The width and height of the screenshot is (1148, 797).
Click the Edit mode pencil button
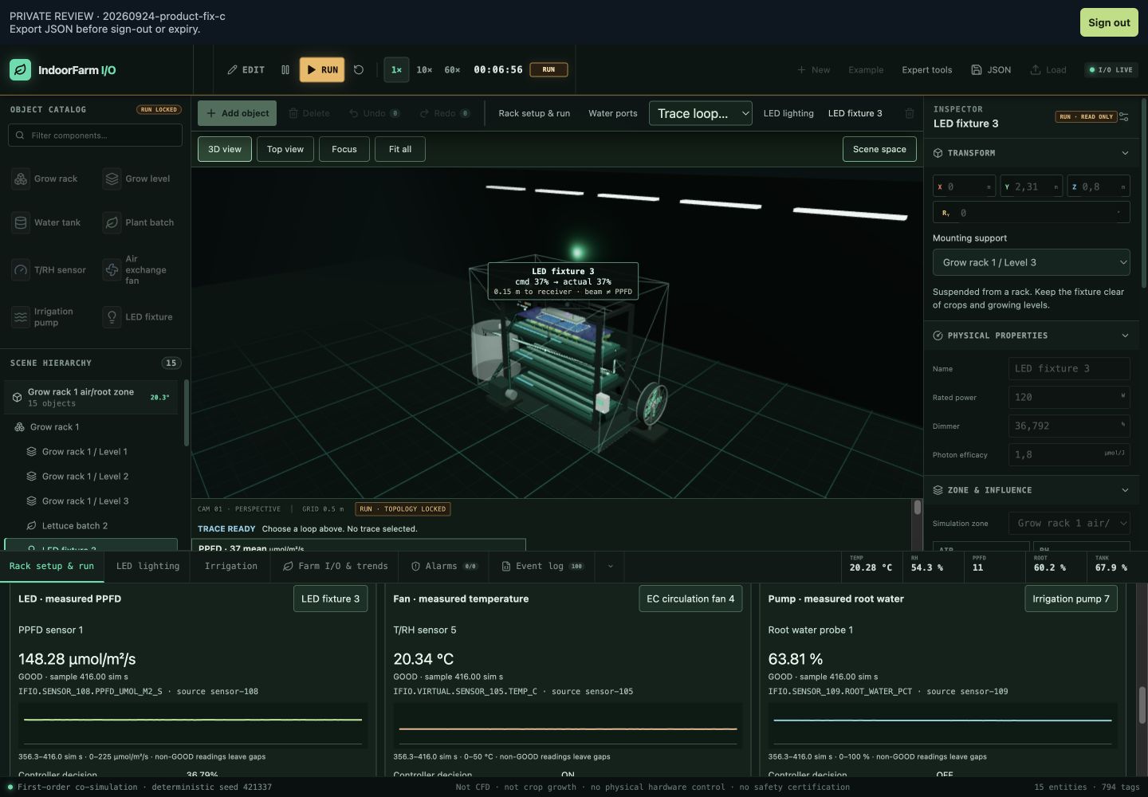[x=246, y=70]
